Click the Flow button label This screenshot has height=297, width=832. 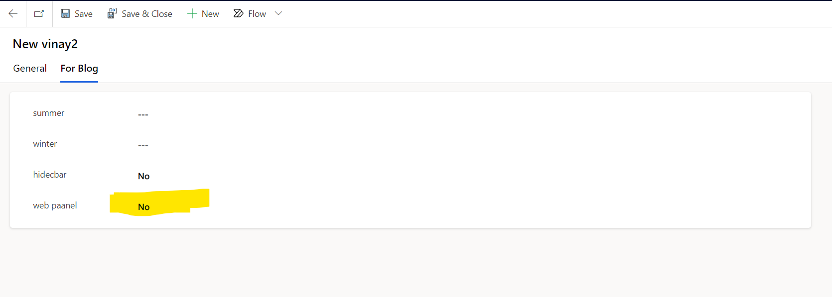(257, 14)
